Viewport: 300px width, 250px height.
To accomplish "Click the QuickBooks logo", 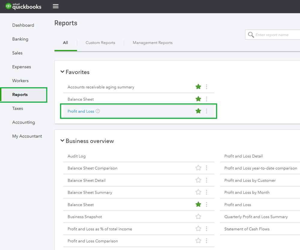I will coord(23,6).
